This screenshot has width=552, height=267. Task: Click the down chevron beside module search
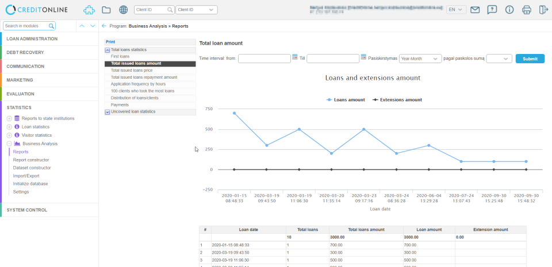coord(93,26)
